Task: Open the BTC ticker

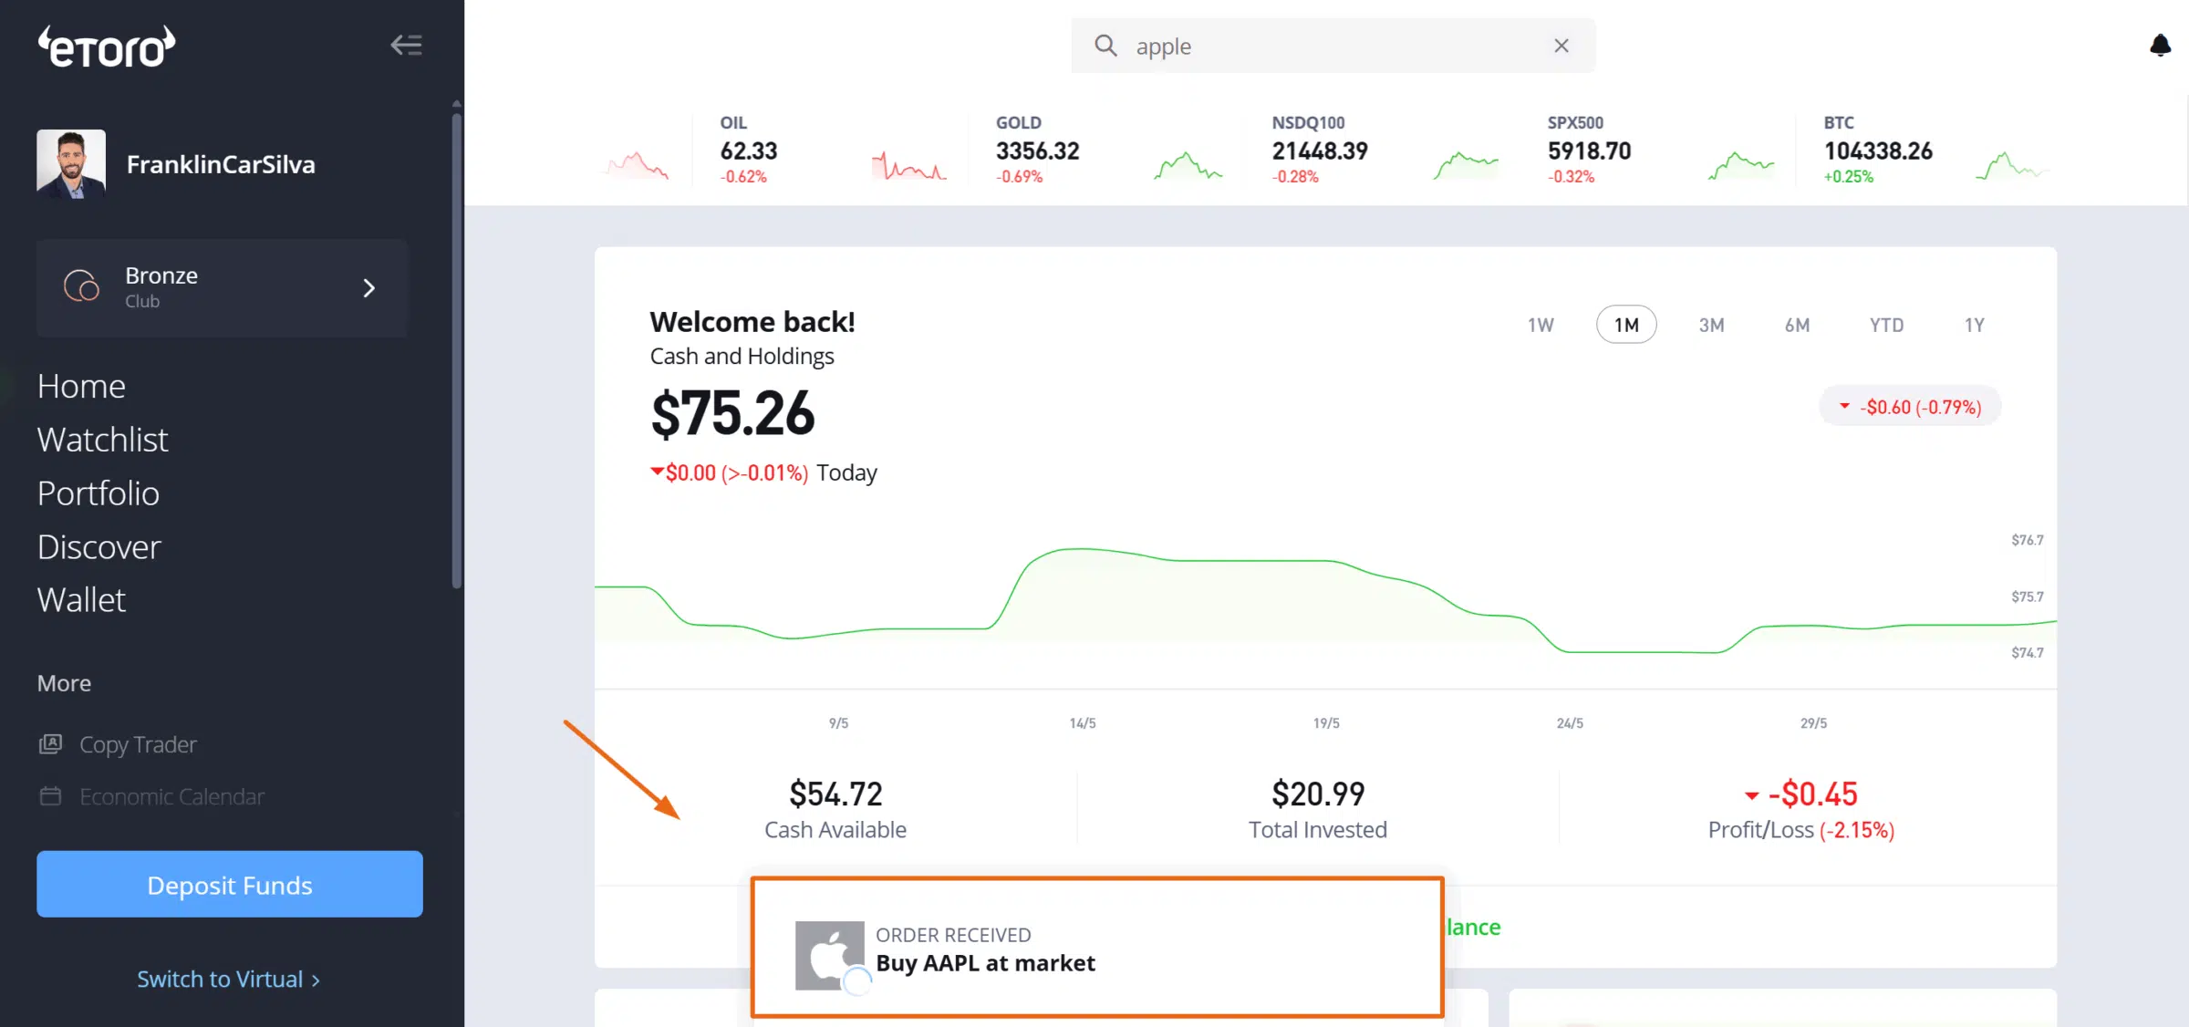Action: point(1878,150)
